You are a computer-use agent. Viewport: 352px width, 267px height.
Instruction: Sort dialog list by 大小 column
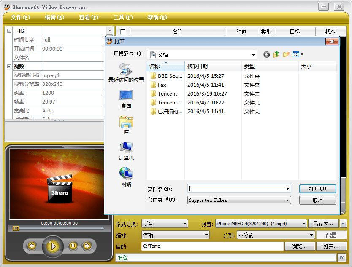pyautogui.click(x=318, y=66)
